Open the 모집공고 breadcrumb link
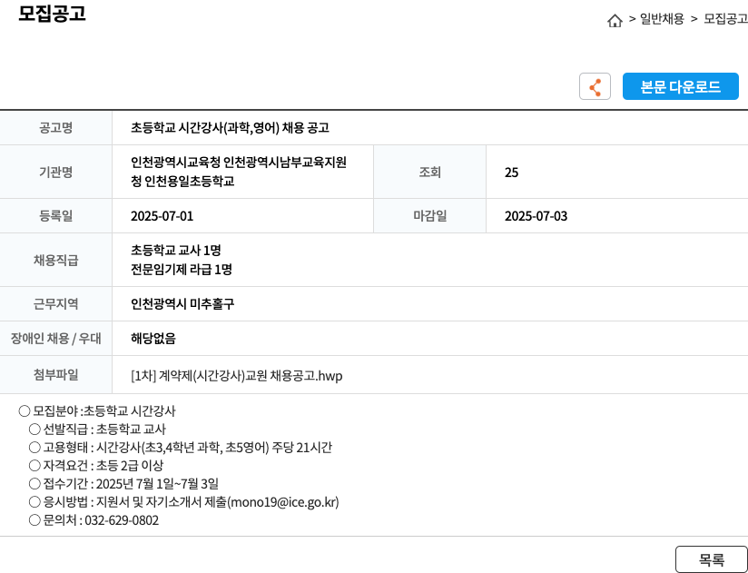This screenshot has height=573, width=748. [x=725, y=18]
